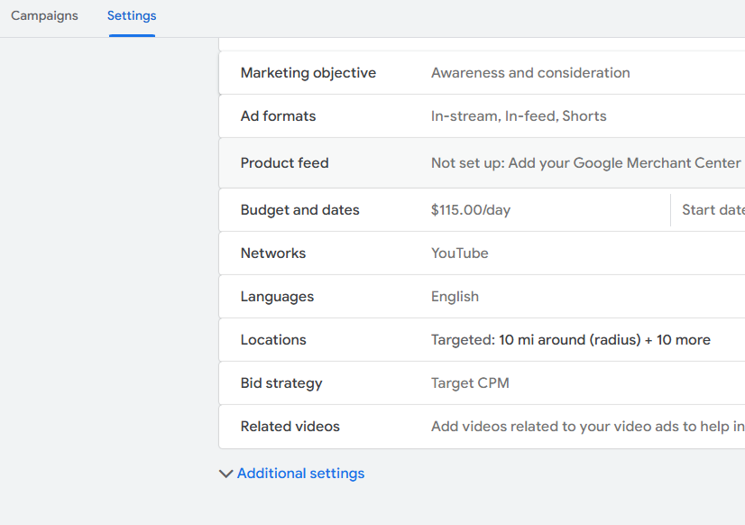The image size is (745, 525).
Task: Open the Product feed row label
Action: click(284, 163)
